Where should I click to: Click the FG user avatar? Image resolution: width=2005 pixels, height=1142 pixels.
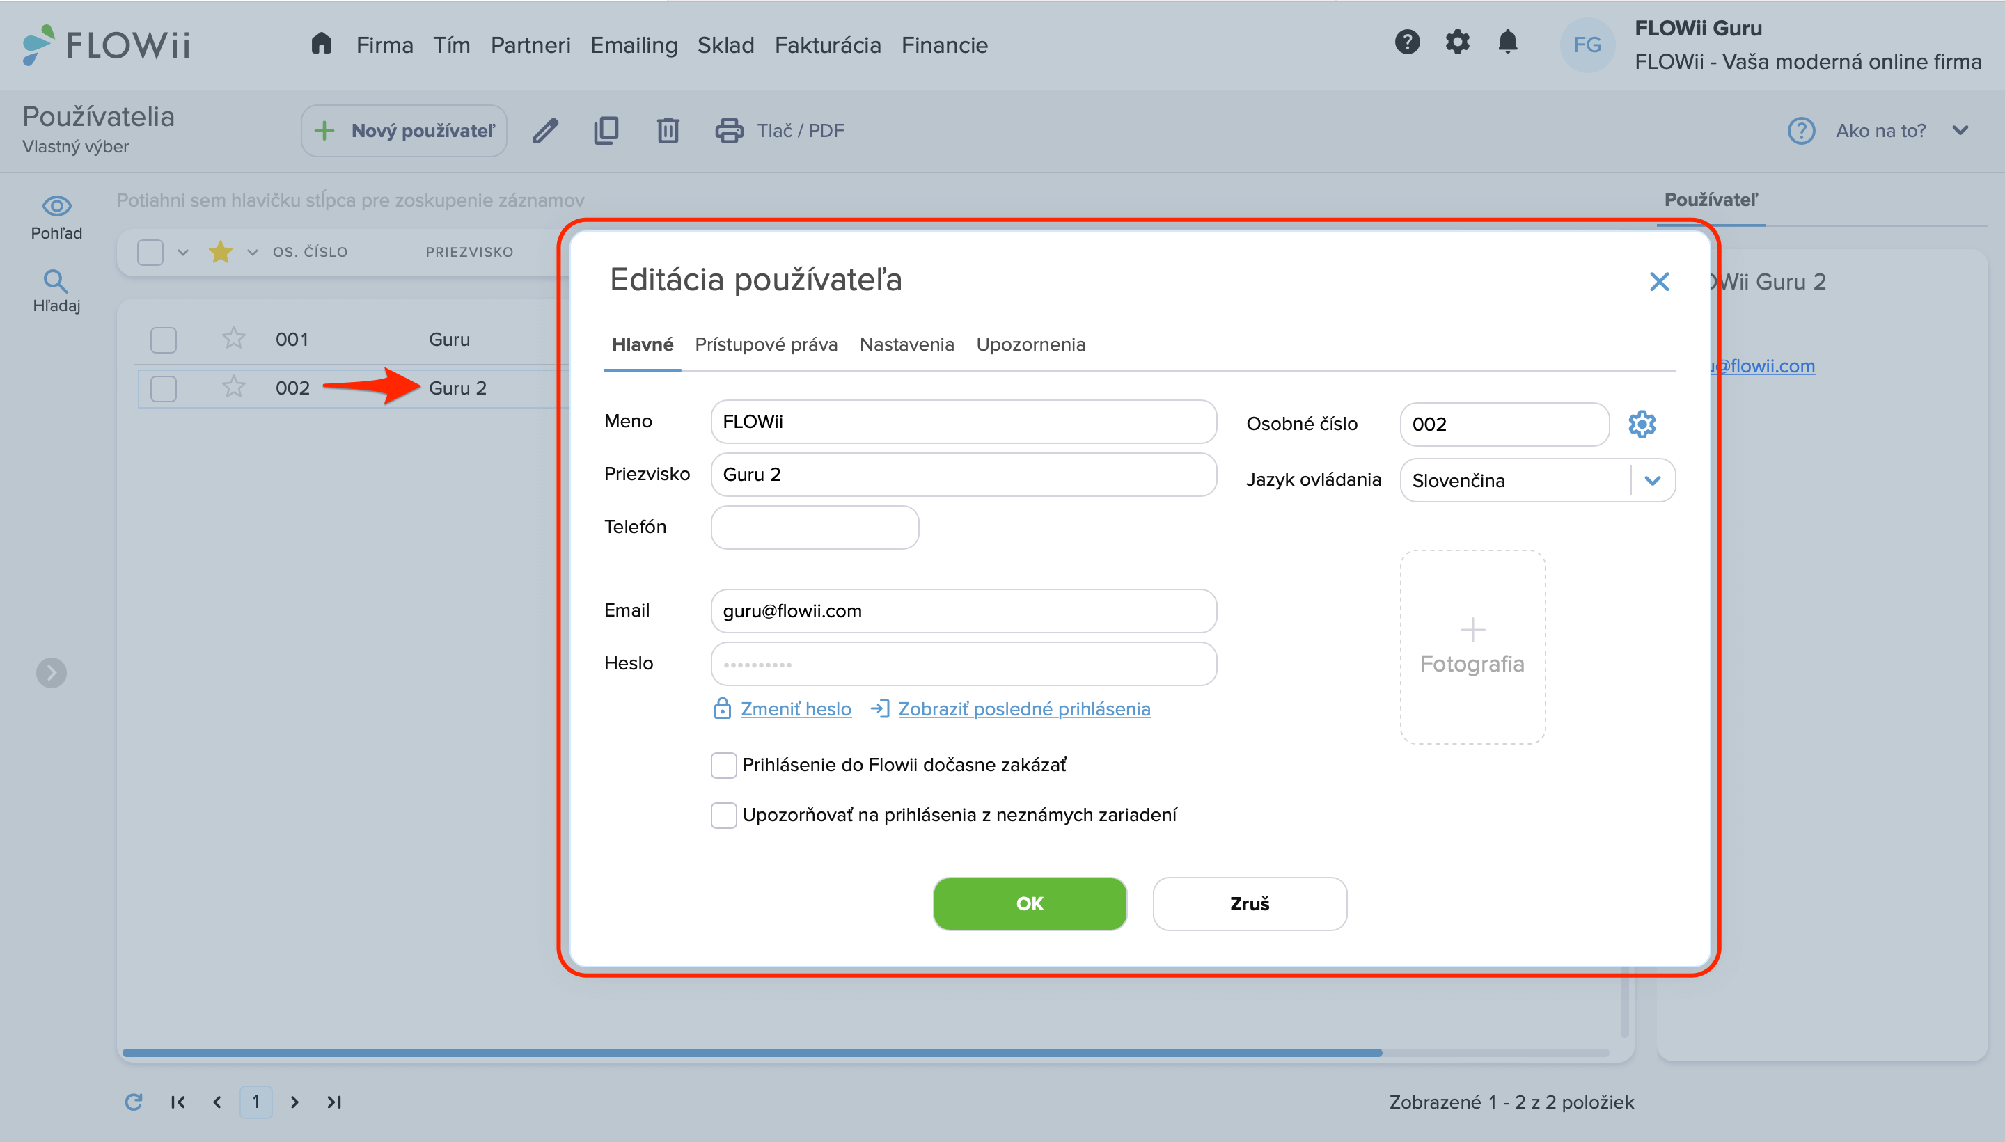(1587, 45)
